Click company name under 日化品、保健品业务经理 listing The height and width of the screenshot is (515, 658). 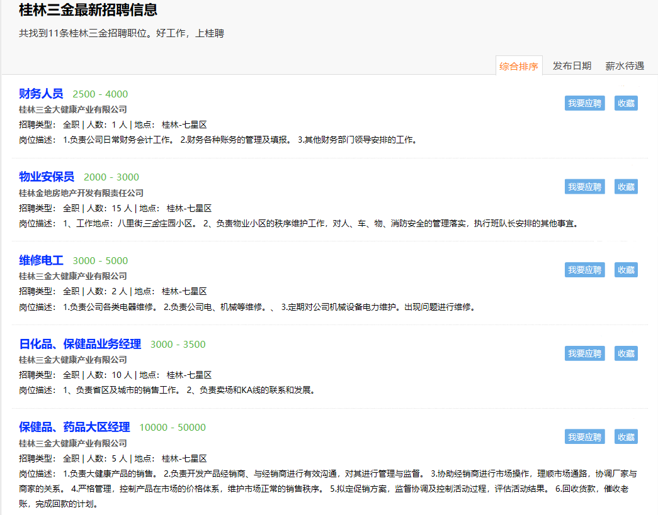coord(72,360)
